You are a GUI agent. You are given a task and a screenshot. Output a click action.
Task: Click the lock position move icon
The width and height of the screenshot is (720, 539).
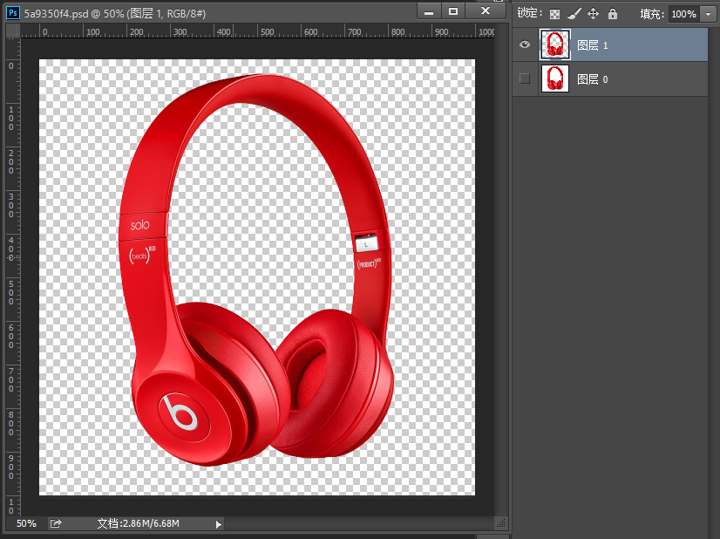pyautogui.click(x=594, y=14)
